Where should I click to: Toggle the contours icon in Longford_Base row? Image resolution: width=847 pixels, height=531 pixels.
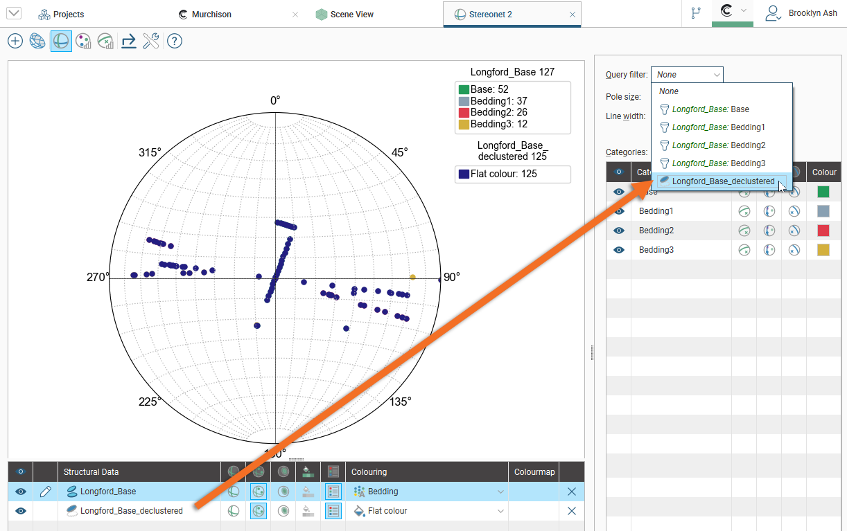[283, 492]
